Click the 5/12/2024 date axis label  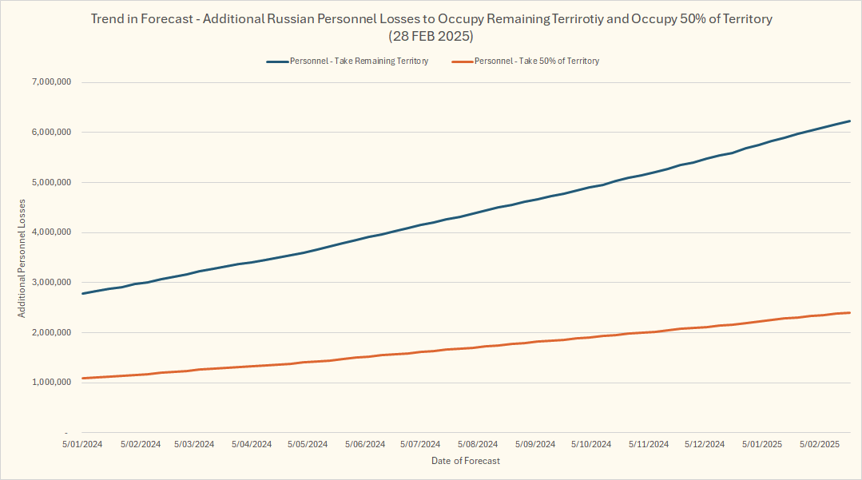click(x=705, y=444)
